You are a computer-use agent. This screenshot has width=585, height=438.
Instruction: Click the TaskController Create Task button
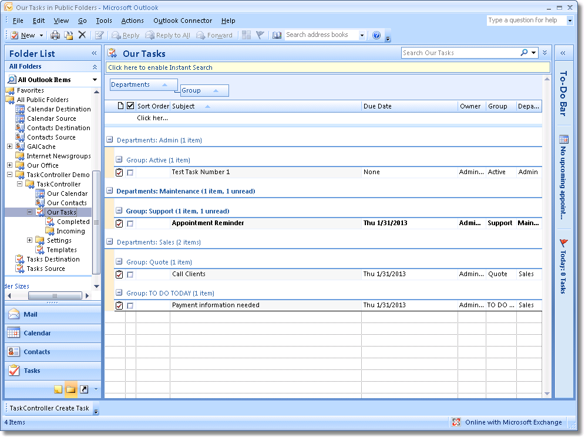click(49, 408)
